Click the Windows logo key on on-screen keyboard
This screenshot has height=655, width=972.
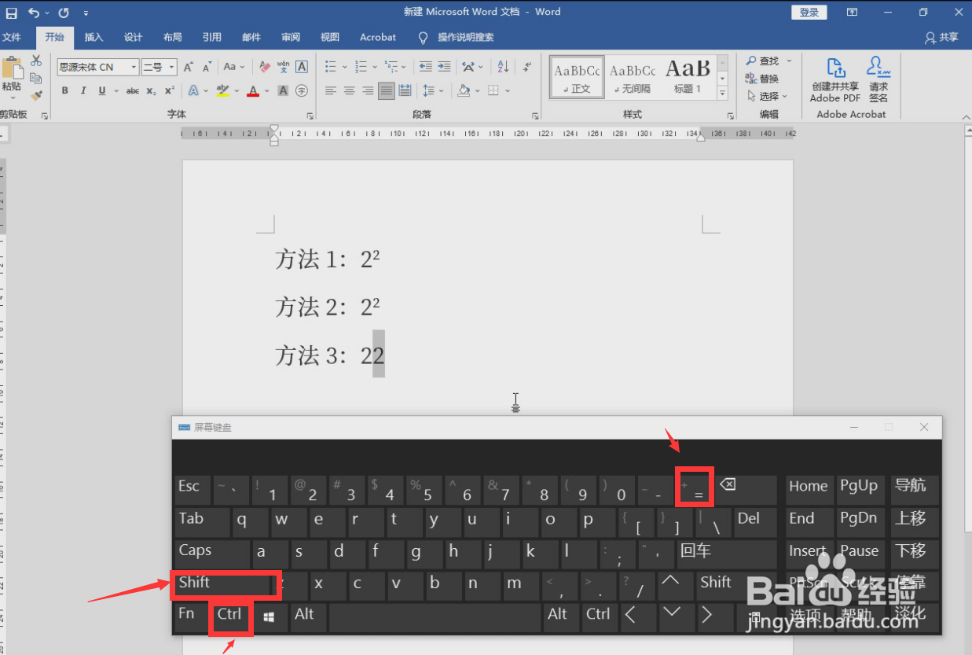(270, 618)
